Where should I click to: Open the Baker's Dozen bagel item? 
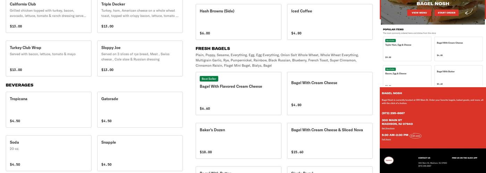238,140
